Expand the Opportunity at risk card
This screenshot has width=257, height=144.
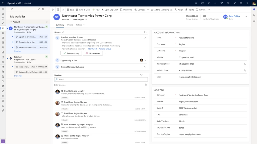click(x=145, y=60)
